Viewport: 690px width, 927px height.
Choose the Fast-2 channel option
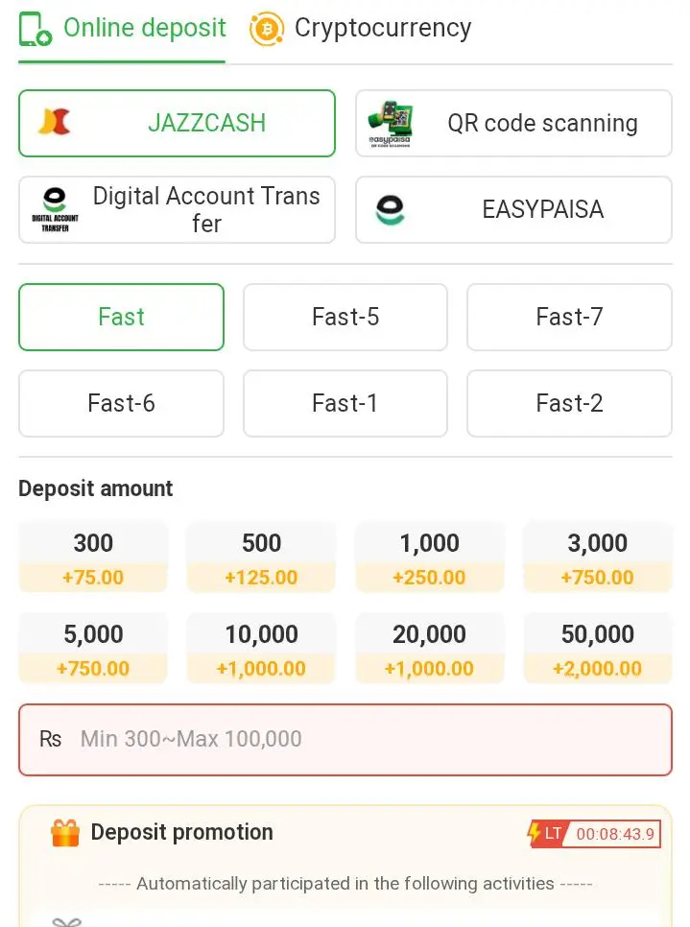(x=569, y=404)
